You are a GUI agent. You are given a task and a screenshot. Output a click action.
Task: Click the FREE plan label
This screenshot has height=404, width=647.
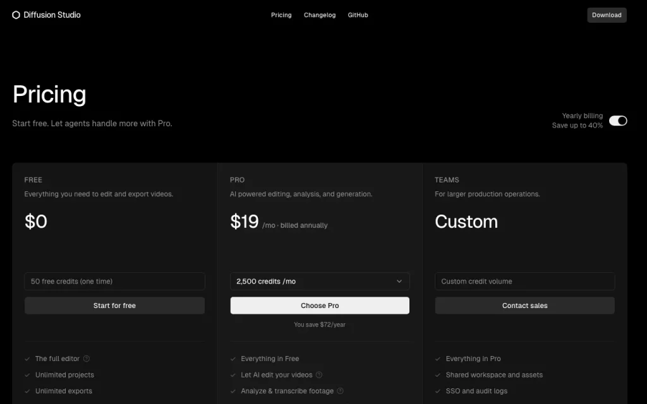pos(33,180)
